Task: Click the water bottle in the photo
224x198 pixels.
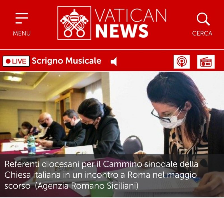Action: [31, 145]
